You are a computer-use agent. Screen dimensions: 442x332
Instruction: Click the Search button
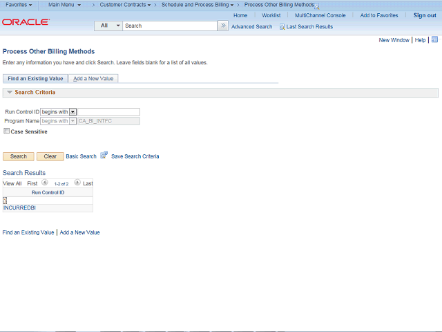(19, 156)
